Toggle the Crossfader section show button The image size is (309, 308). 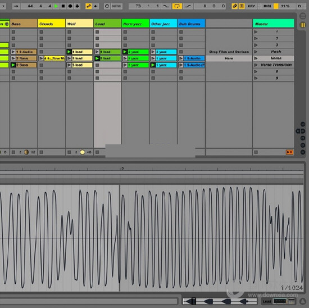pos(303,152)
